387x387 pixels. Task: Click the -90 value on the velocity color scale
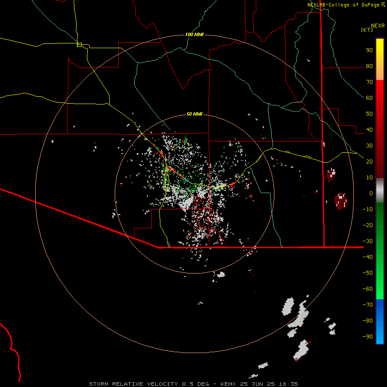click(368, 337)
